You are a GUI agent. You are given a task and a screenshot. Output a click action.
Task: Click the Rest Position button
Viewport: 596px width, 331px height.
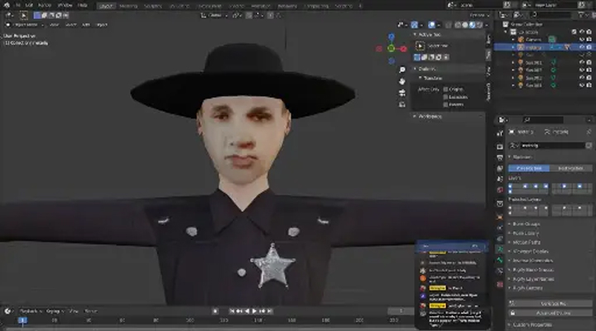[x=572, y=168]
